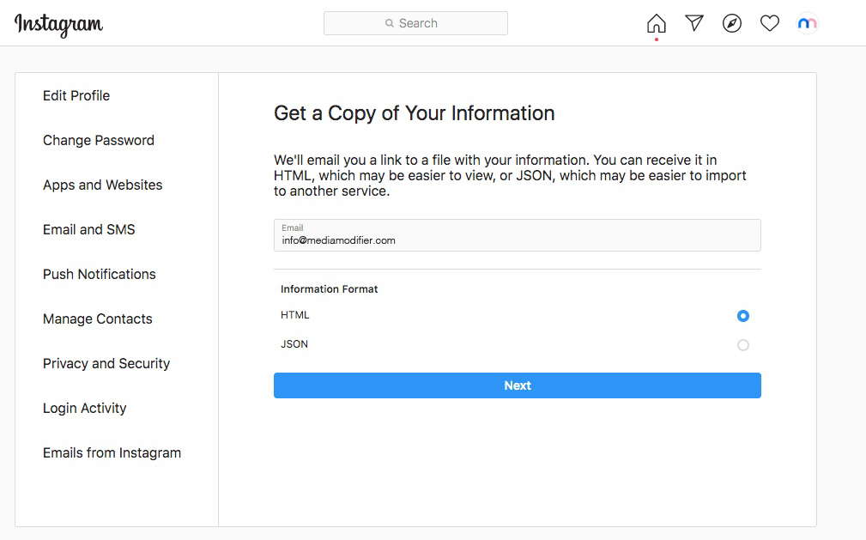Open Change Password settings
The width and height of the screenshot is (866, 540).
point(99,141)
